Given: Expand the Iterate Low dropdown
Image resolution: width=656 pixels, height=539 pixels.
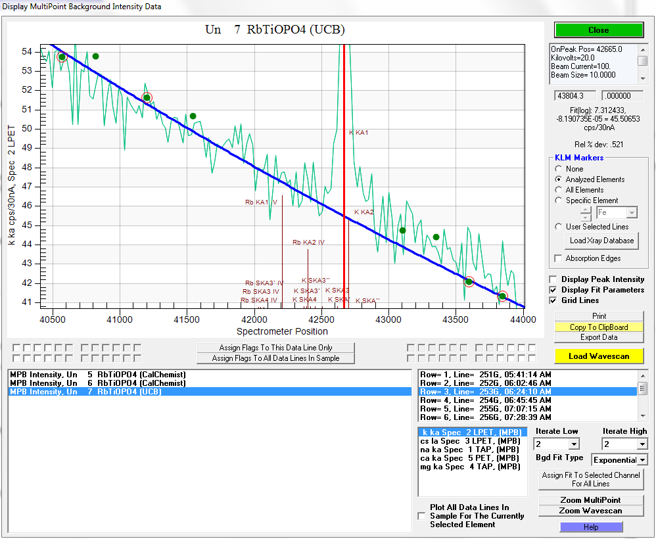Looking at the screenshot, I should tap(574, 444).
